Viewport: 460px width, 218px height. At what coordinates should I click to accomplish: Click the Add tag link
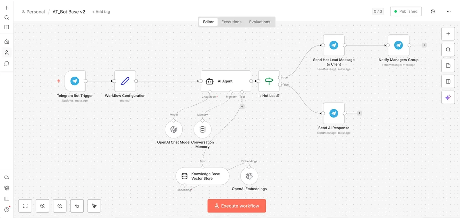click(x=101, y=12)
